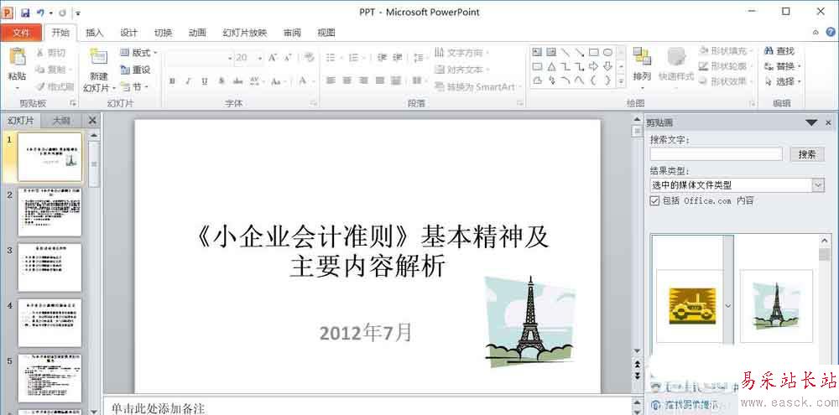The height and width of the screenshot is (415, 839).
Task: Select slide 4 thumbnail
Action: (x=50, y=323)
